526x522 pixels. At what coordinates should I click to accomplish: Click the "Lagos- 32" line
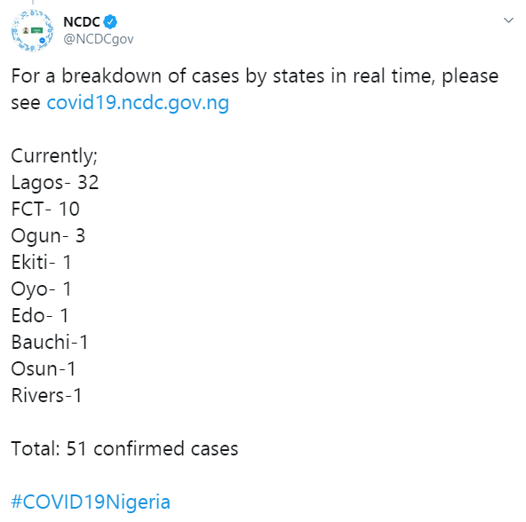point(55,183)
